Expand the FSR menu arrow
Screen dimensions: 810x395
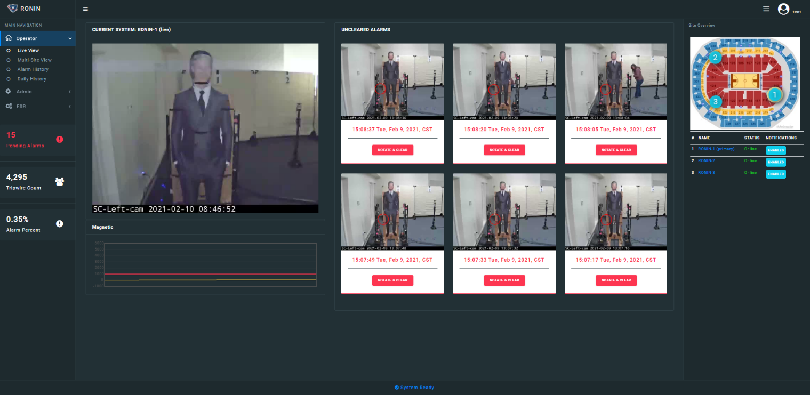(x=70, y=107)
